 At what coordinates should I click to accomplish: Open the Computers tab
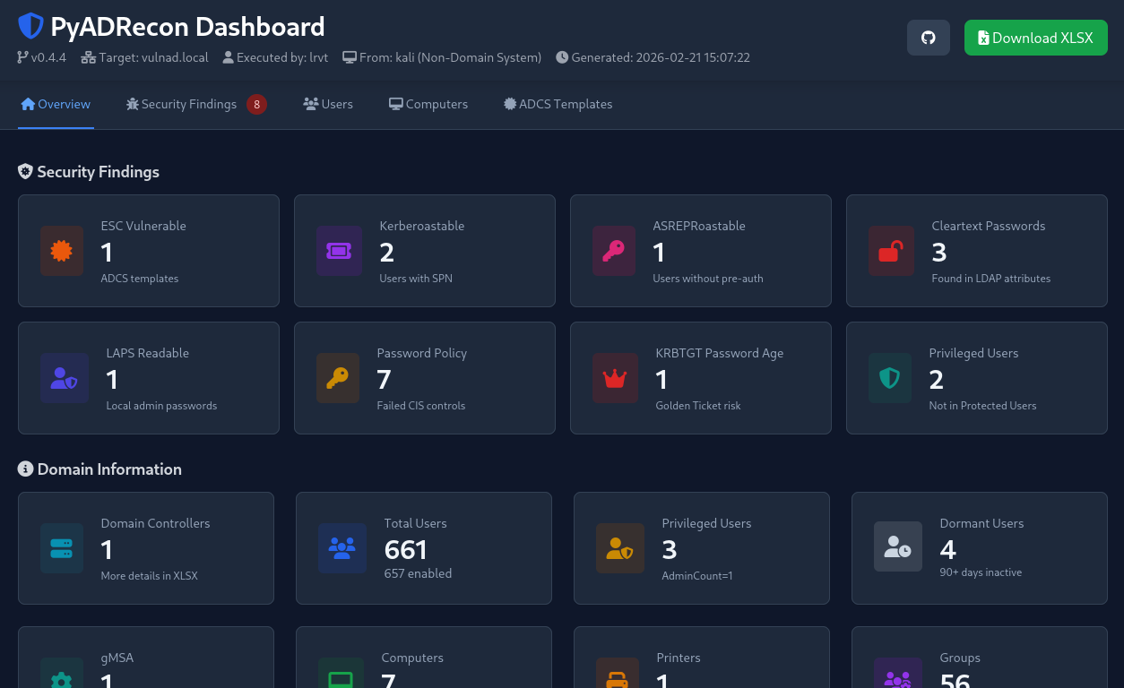coord(428,104)
